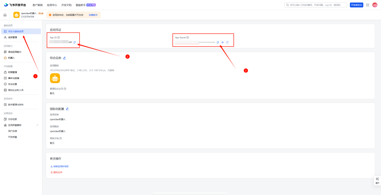Click the top search input field

(316, 5)
